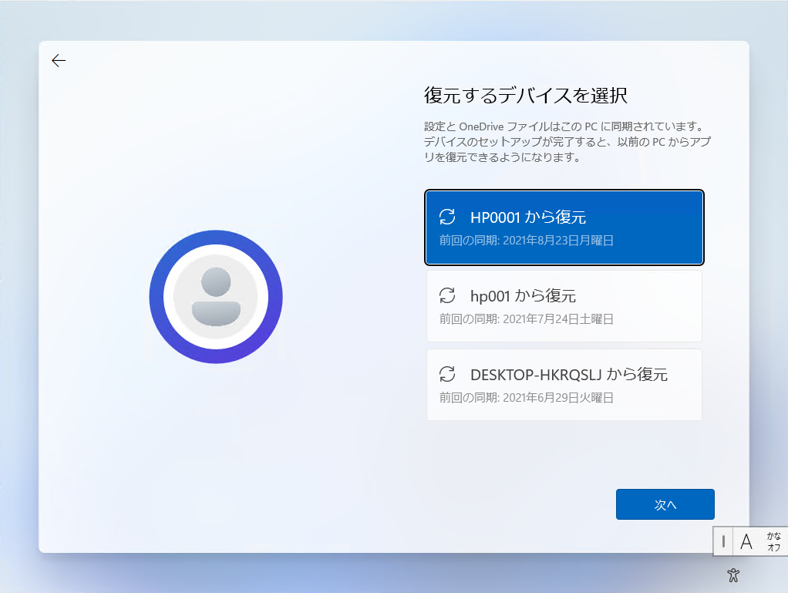Pick DESKTOP-HKRQSLJ から復元 device
Viewport: 788px width, 593px height.
pyautogui.click(x=564, y=385)
